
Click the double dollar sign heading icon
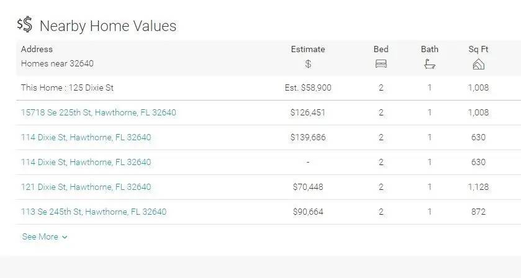[x=25, y=25]
